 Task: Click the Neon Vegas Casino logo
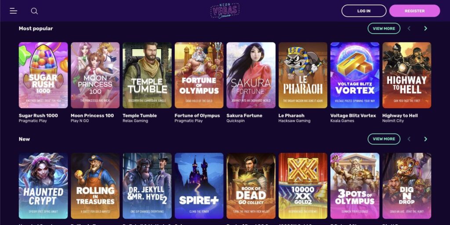click(x=225, y=11)
